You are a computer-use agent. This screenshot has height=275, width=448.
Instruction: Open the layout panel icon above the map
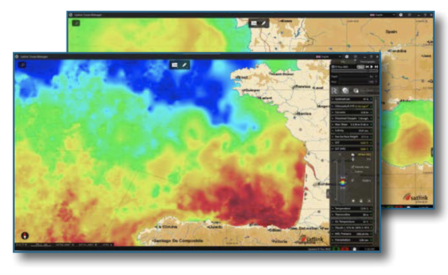click(x=175, y=65)
